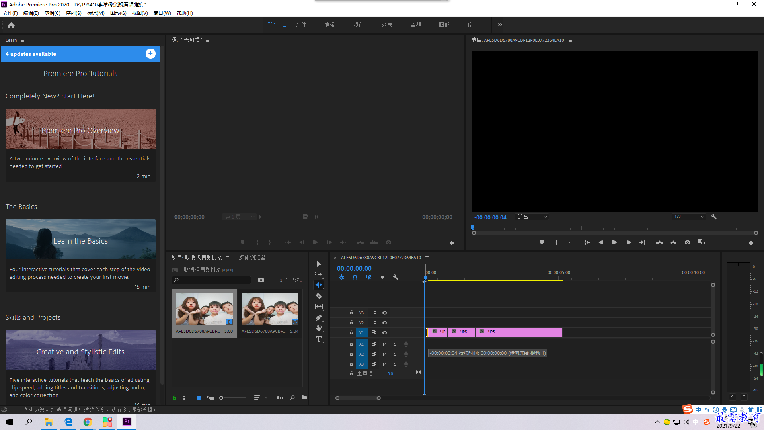Image resolution: width=764 pixels, height=430 pixels.
Task: Click the timeline wrench settings icon
Action: point(396,278)
